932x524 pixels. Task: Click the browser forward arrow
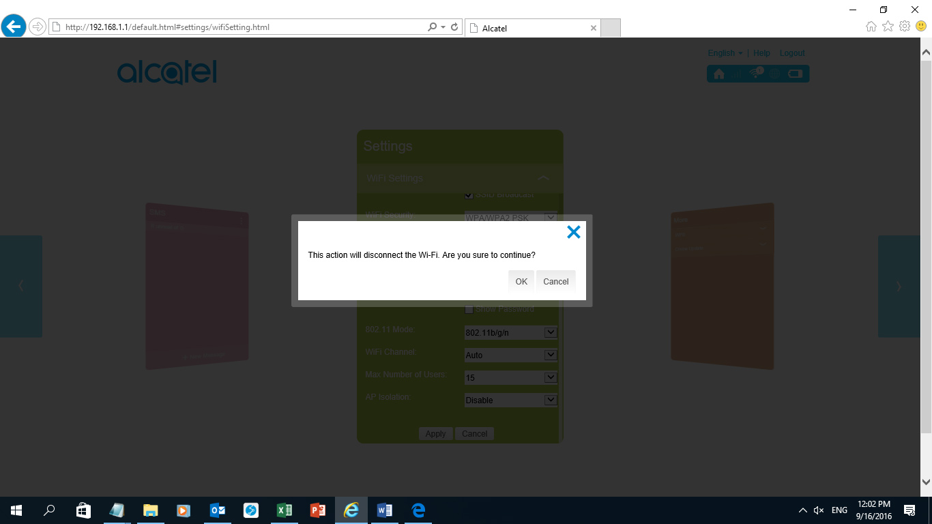click(37, 27)
